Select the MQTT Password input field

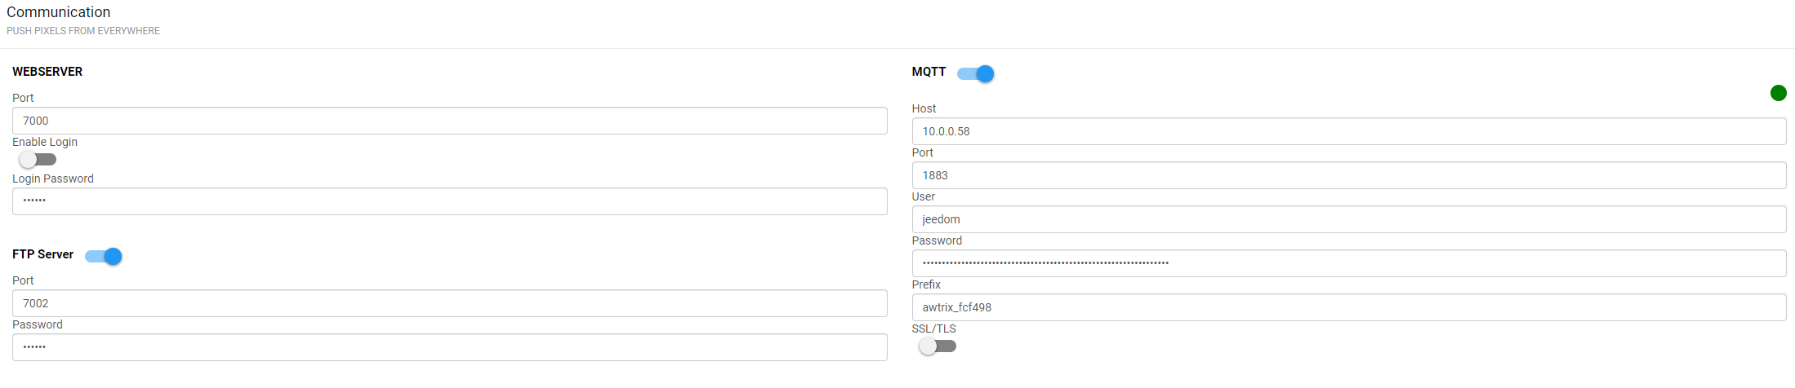click(x=1348, y=263)
